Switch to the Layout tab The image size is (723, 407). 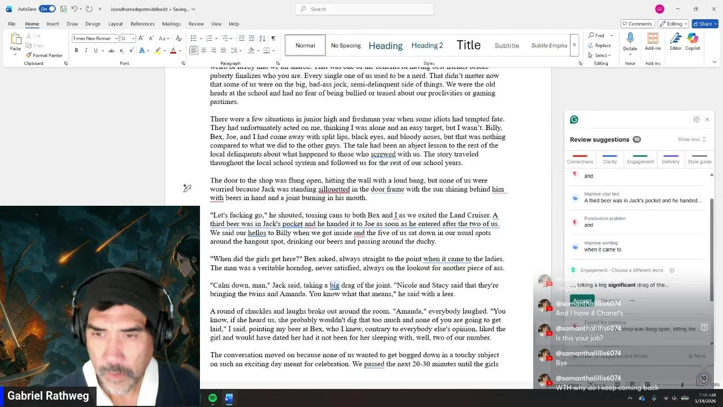[115, 24]
